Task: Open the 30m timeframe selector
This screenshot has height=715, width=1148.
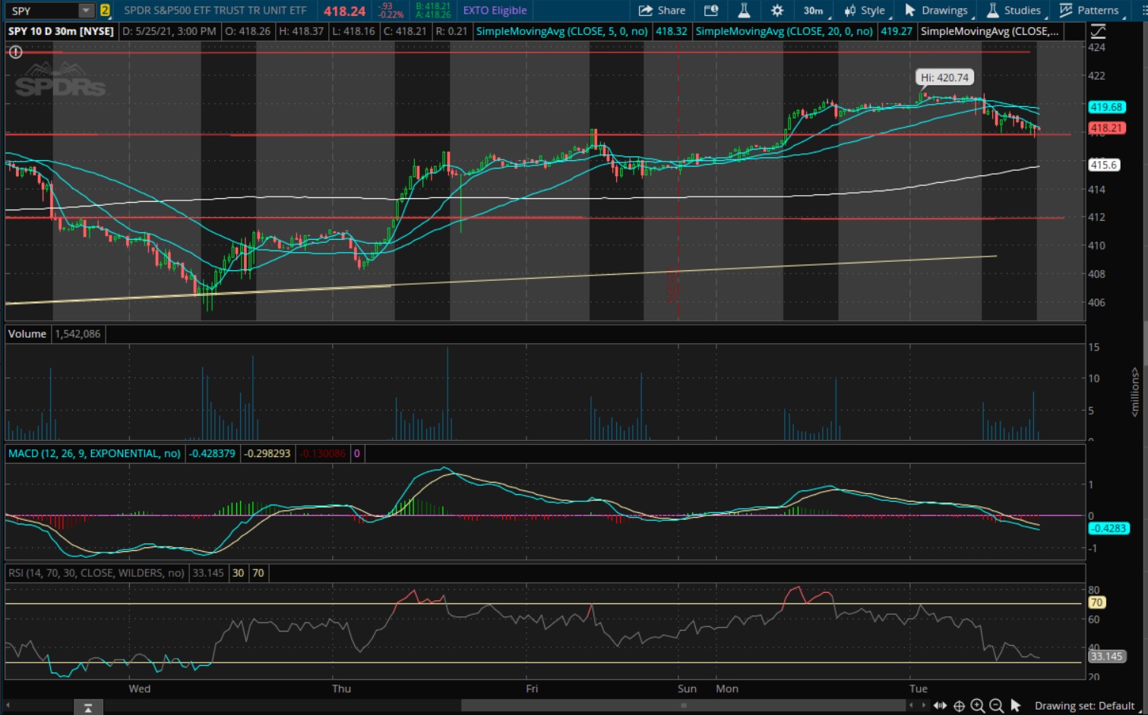Action: pyautogui.click(x=814, y=11)
